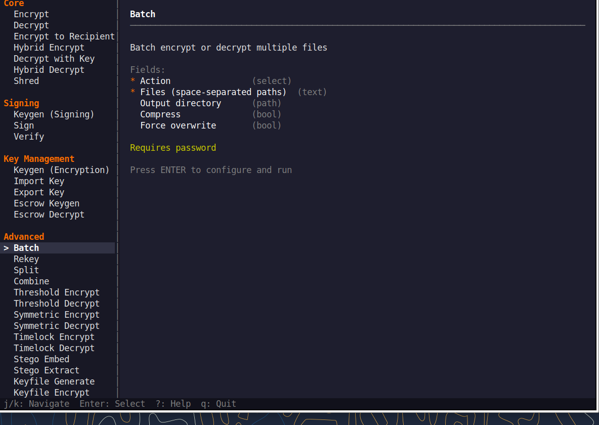The image size is (599, 425).
Task: Click the Batch panel title
Action: tap(143, 14)
